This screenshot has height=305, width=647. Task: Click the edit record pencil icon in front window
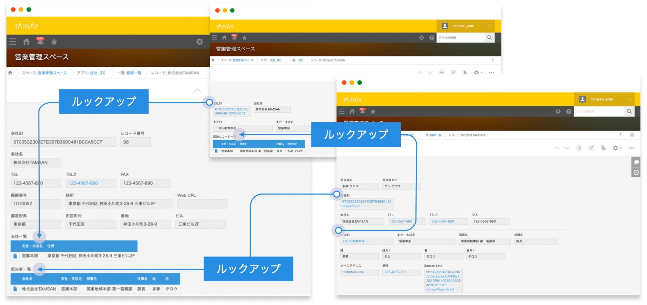(x=591, y=148)
